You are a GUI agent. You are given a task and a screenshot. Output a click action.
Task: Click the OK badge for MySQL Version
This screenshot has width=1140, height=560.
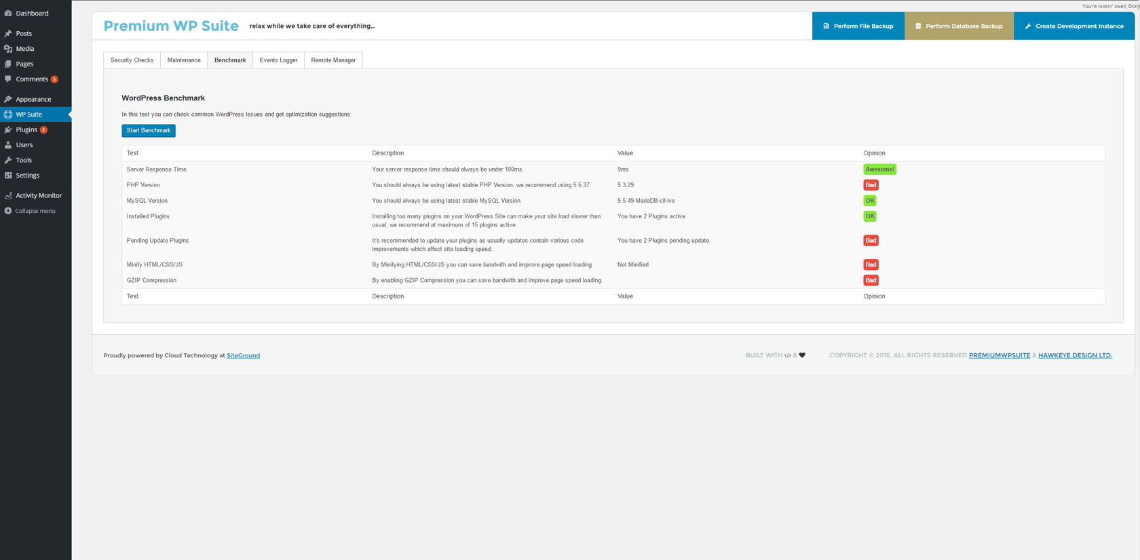click(x=870, y=201)
